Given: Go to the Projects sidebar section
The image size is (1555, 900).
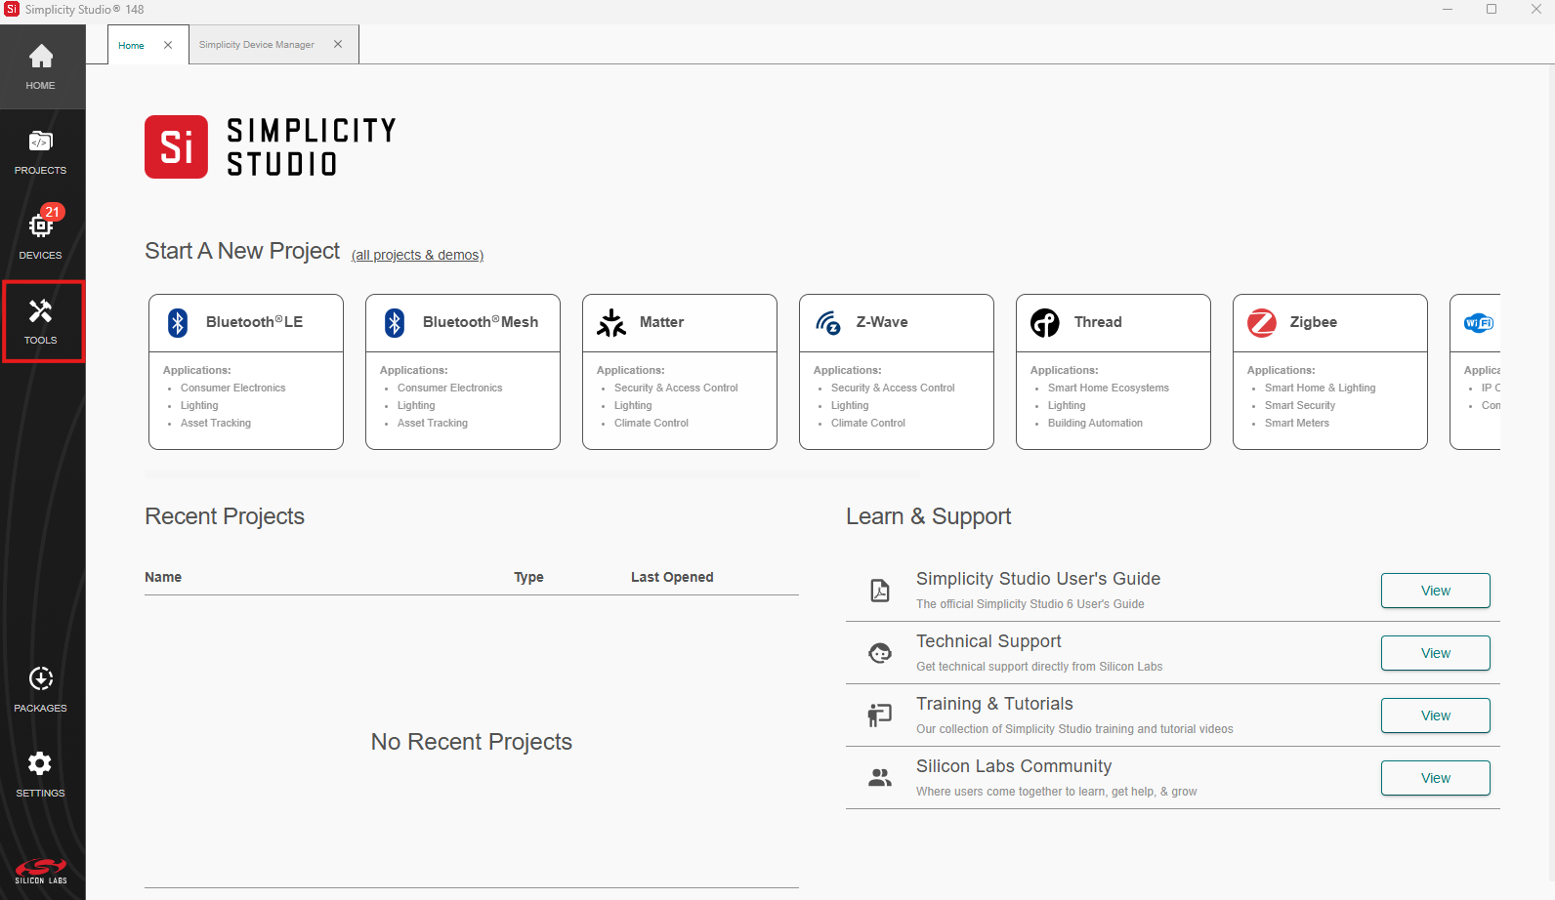Looking at the screenshot, I should point(41,151).
